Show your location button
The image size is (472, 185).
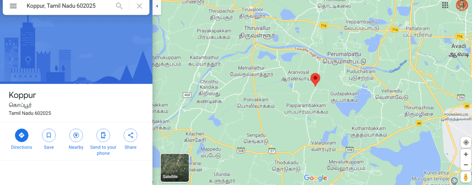pos(466,142)
